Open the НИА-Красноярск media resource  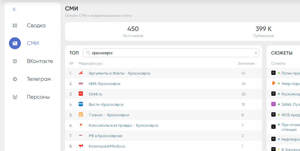[104, 84]
